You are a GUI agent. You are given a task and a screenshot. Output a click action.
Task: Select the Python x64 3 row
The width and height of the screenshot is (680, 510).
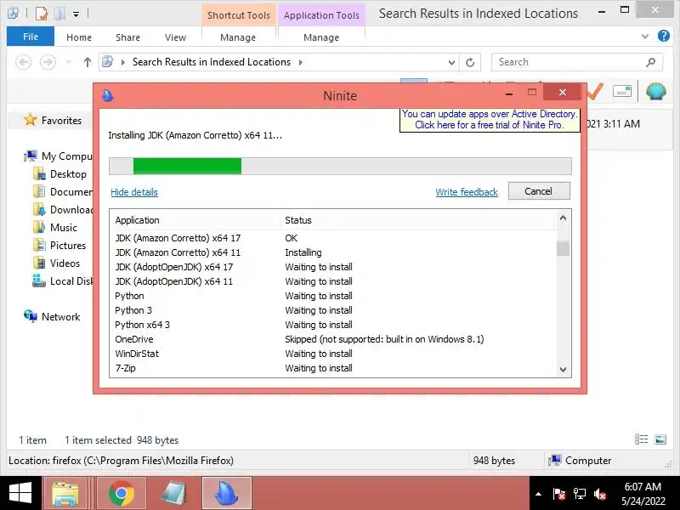pyautogui.click(x=333, y=325)
